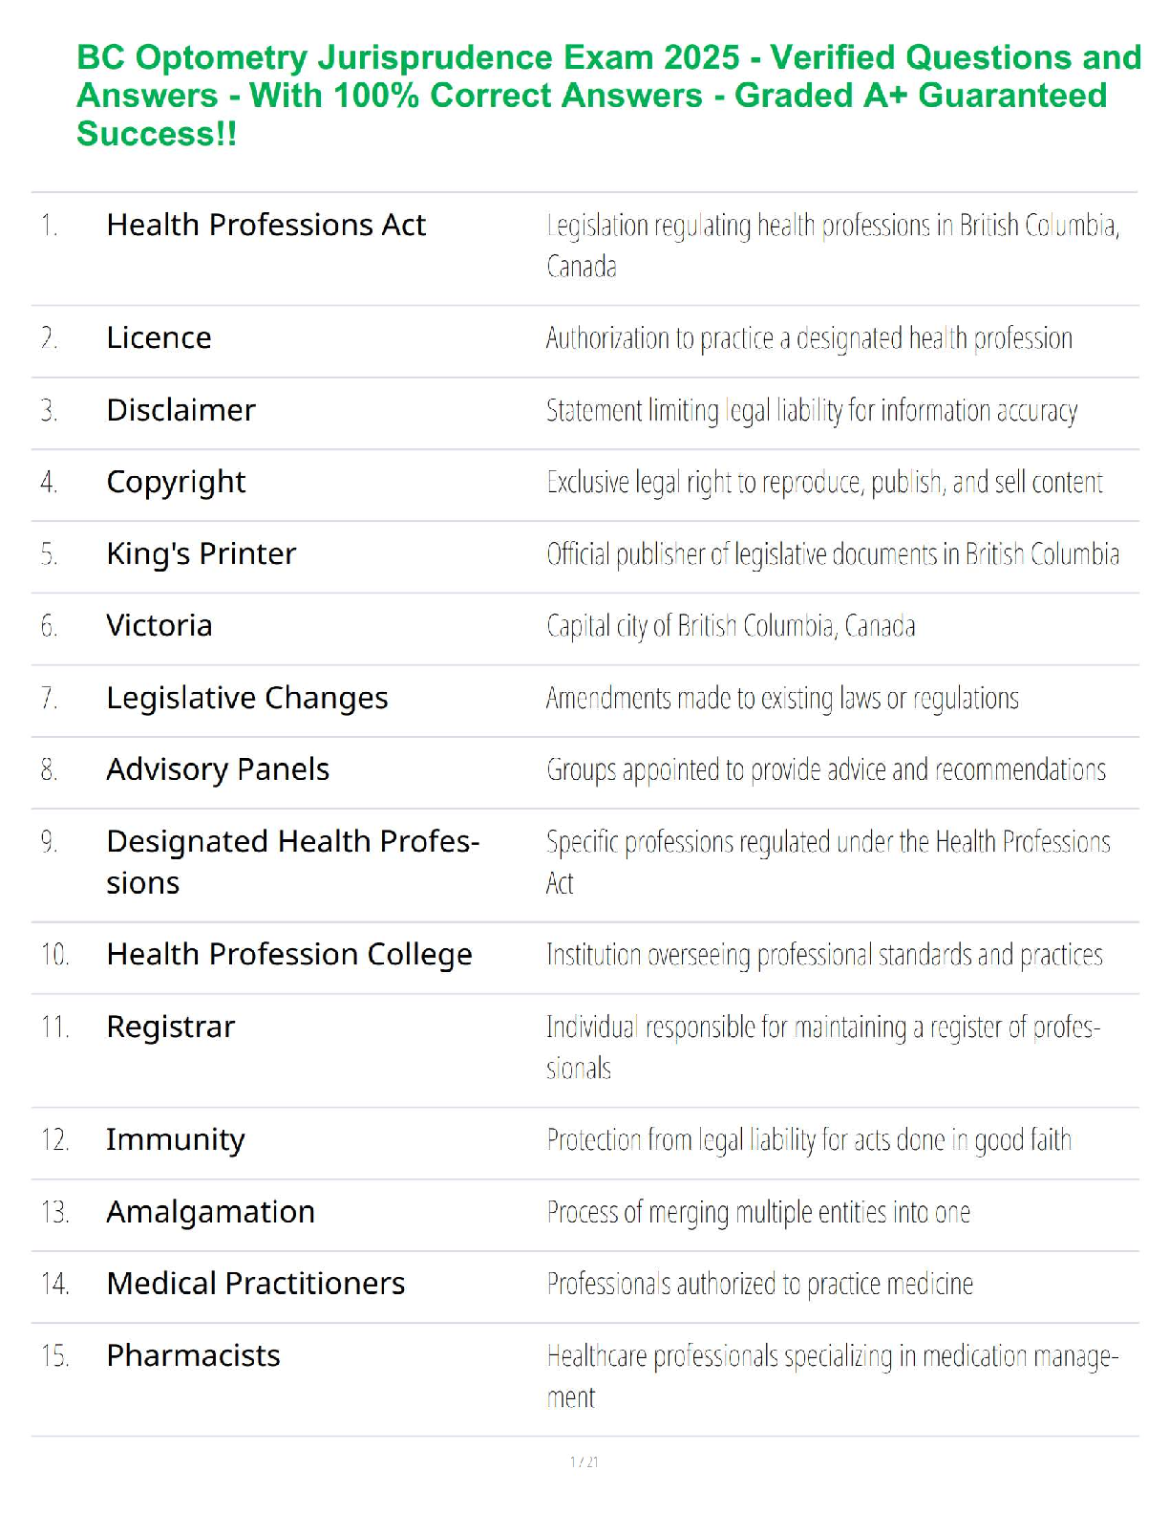Select the "Victoria" term in row 6
Screen dimensions: 1169x1514
[159, 626]
